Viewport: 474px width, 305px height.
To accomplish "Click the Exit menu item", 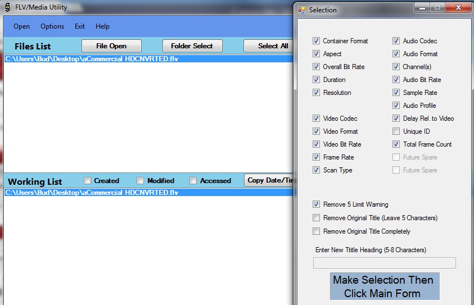I will (80, 26).
